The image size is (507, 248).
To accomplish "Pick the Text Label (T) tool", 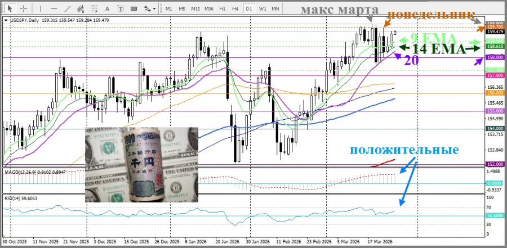I will [121, 9].
